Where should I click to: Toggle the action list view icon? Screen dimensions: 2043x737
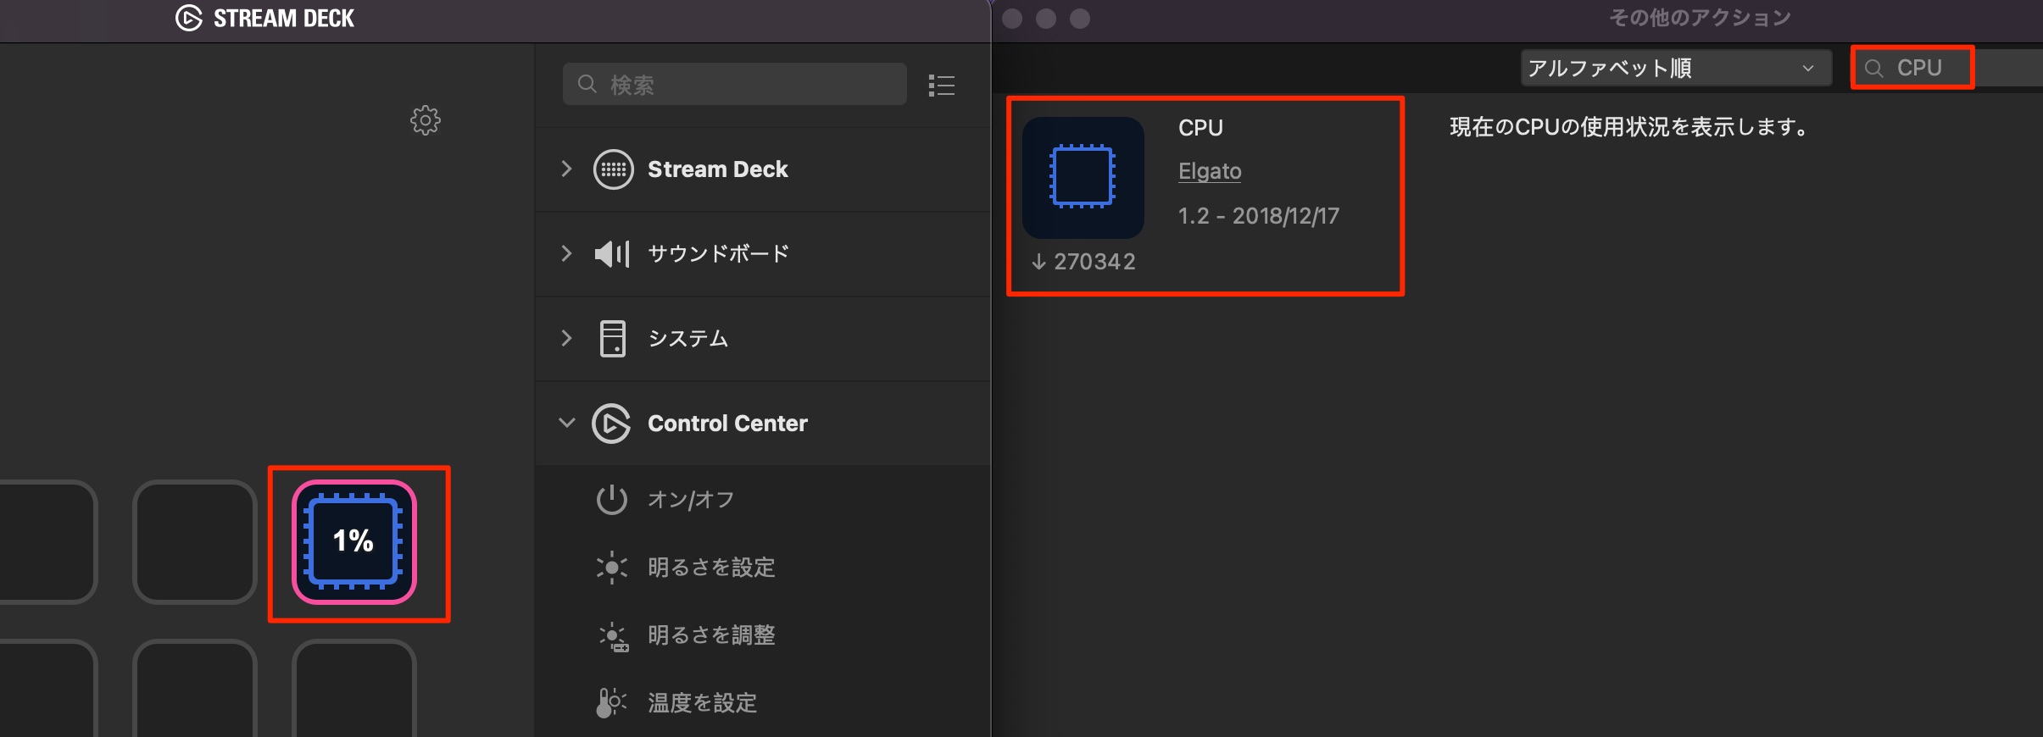tap(942, 86)
